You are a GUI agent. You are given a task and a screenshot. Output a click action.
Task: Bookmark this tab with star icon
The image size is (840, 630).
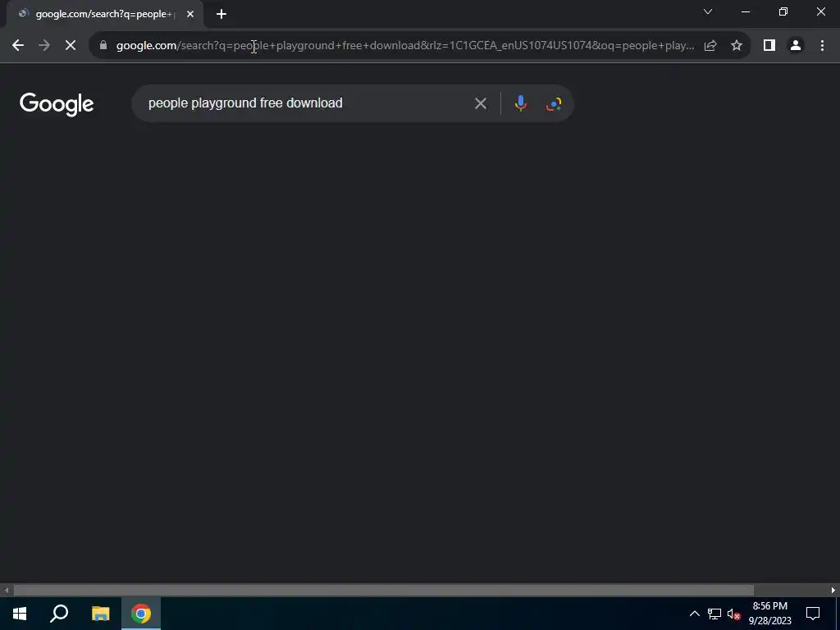737,46
